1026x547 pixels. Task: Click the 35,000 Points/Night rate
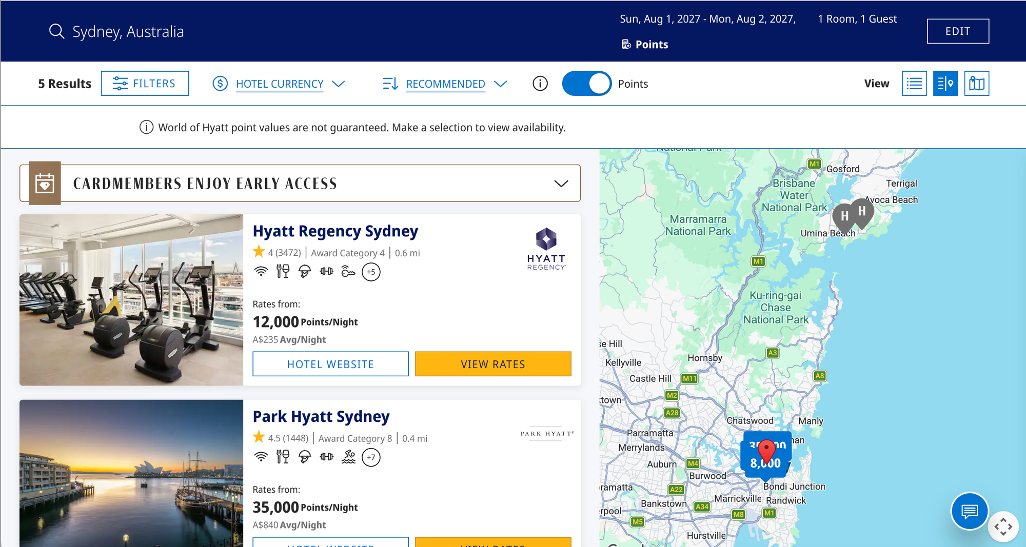305,508
